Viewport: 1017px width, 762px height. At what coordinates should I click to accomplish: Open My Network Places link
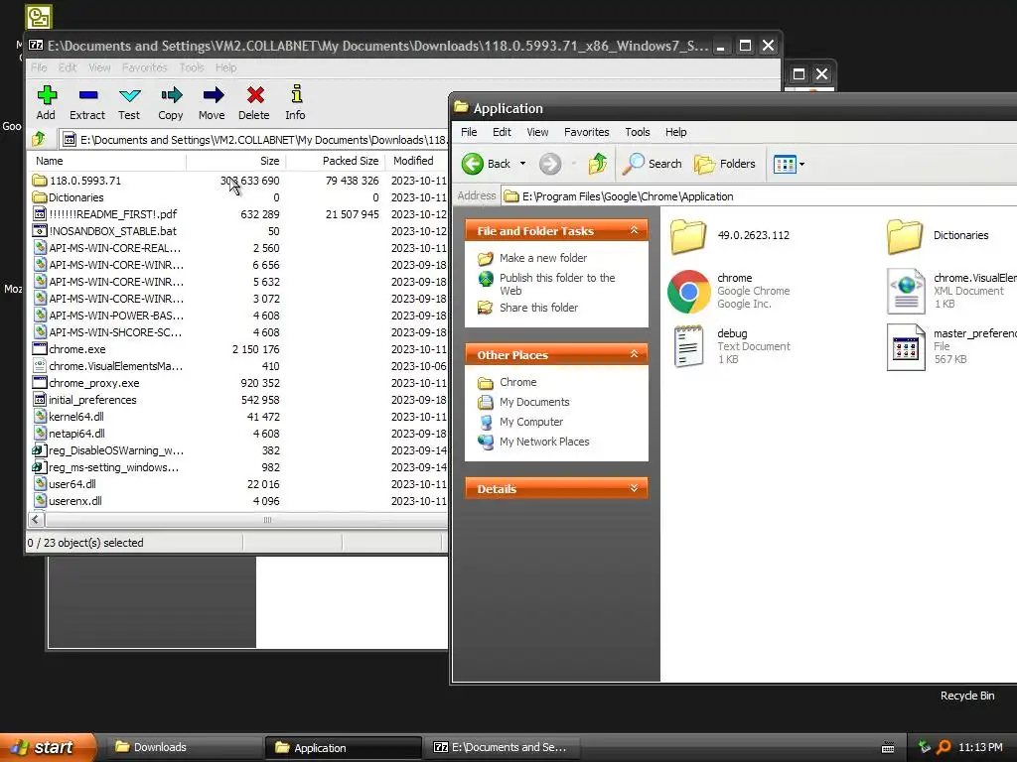[544, 442]
